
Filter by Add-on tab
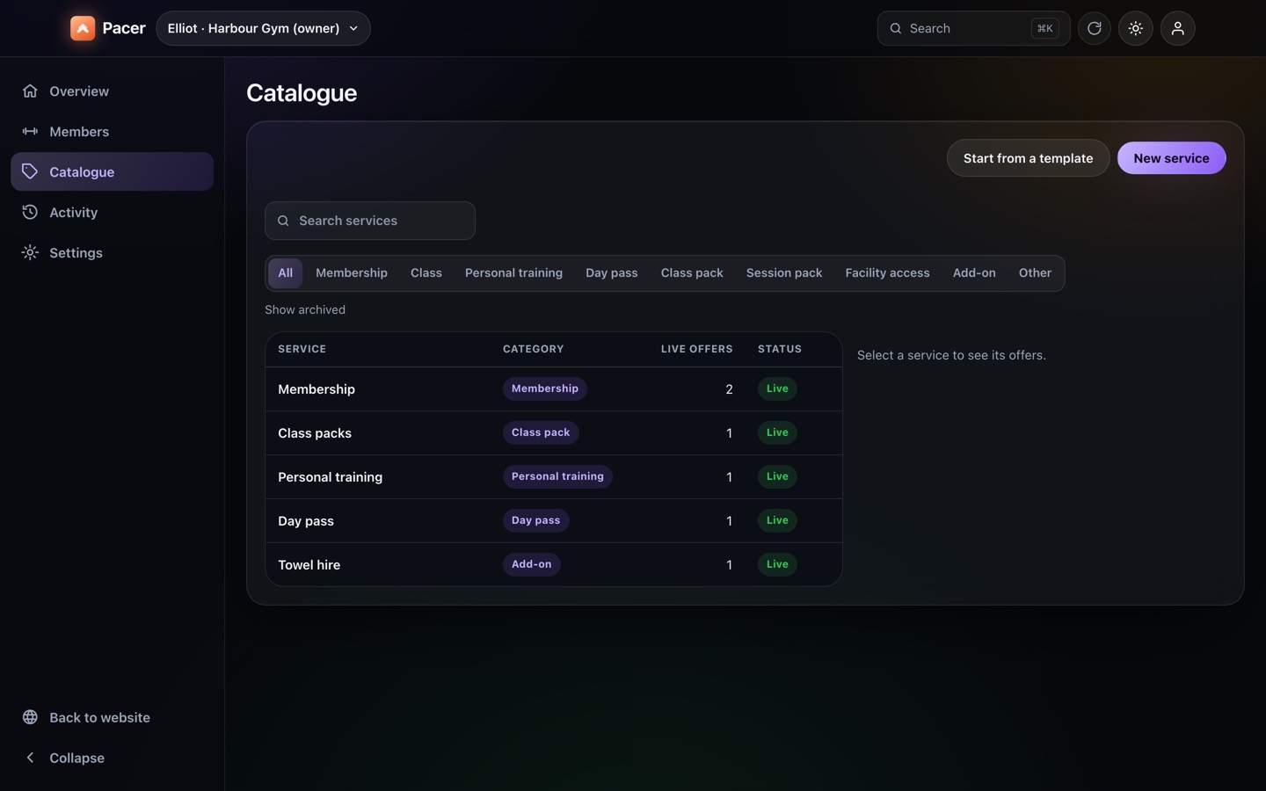point(974,273)
